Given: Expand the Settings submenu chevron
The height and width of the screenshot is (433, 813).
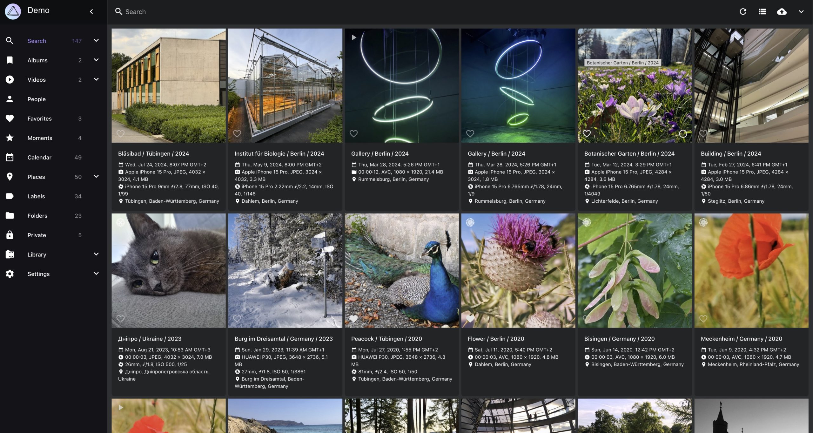Looking at the screenshot, I should pyautogui.click(x=96, y=274).
